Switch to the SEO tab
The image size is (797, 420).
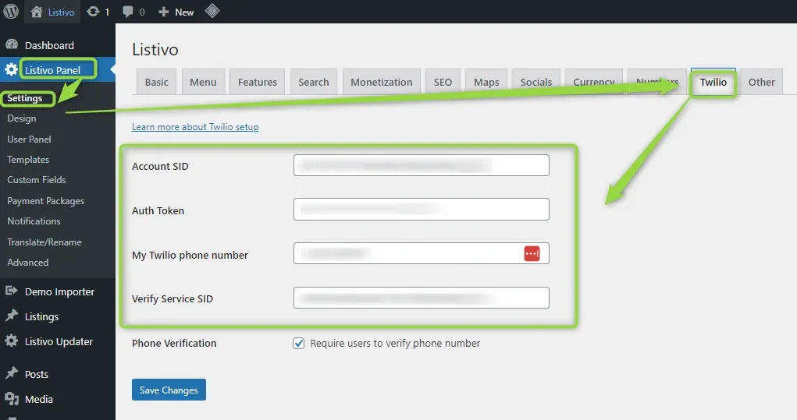[x=443, y=82]
